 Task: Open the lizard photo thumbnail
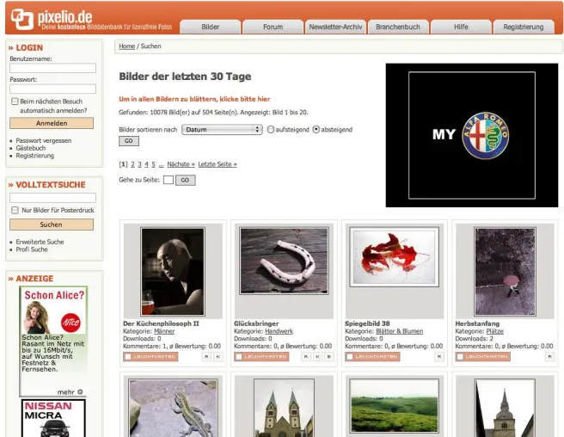click(173, 408)
